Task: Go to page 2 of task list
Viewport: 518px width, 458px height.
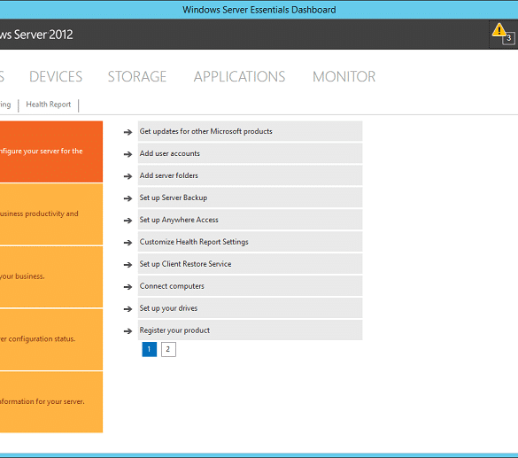Action: [x=168, y=349]
